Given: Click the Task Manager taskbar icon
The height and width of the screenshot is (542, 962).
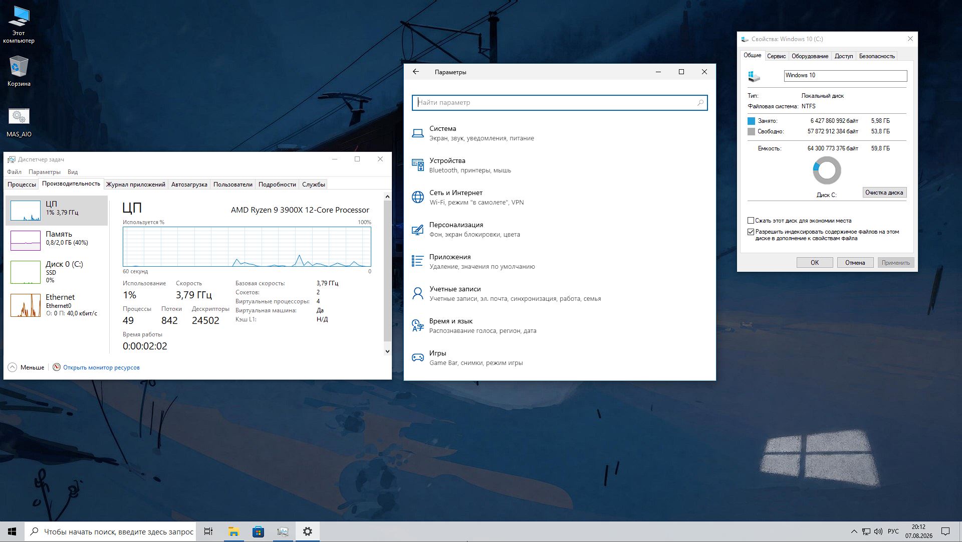Looking at the screenshot, I should (283, 531).
